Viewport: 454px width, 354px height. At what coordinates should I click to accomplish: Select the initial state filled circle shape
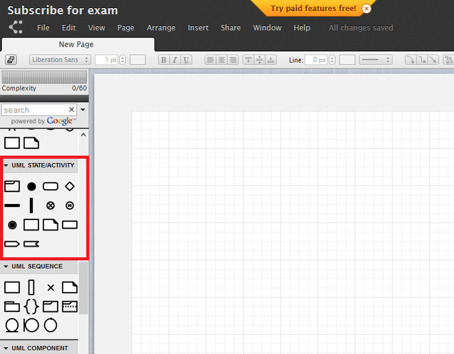(32, 187)
